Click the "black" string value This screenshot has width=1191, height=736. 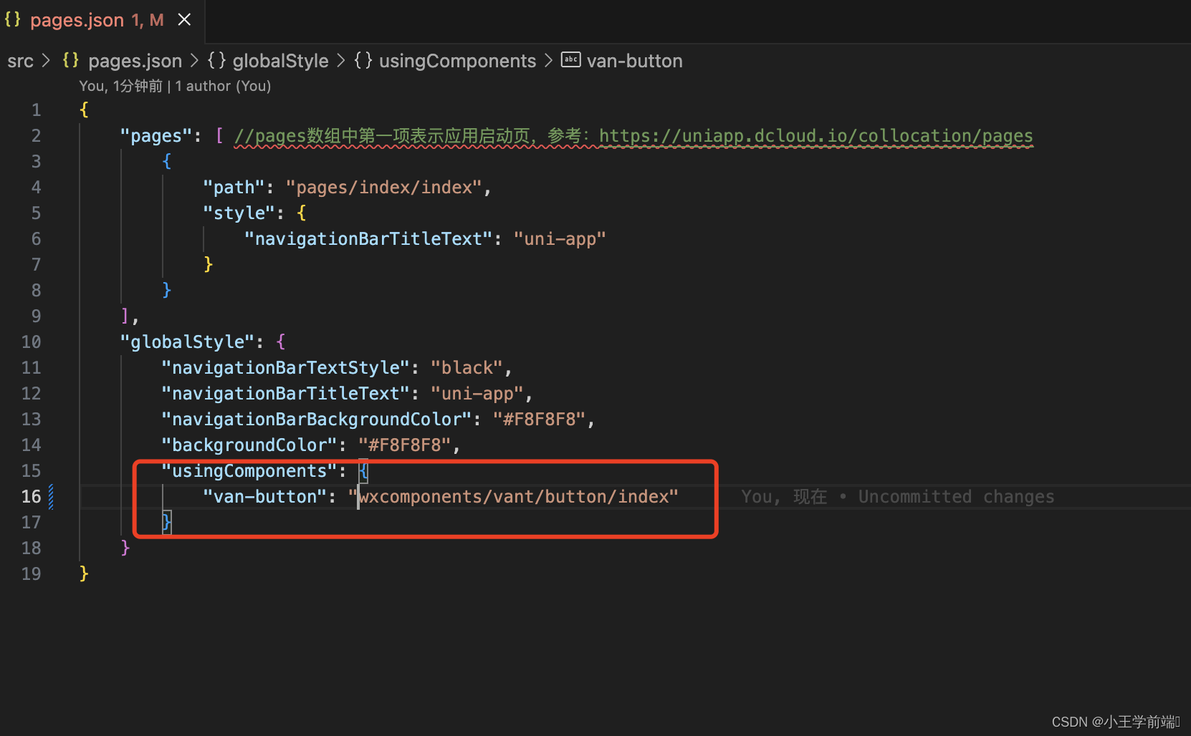[x=467, y=368]
